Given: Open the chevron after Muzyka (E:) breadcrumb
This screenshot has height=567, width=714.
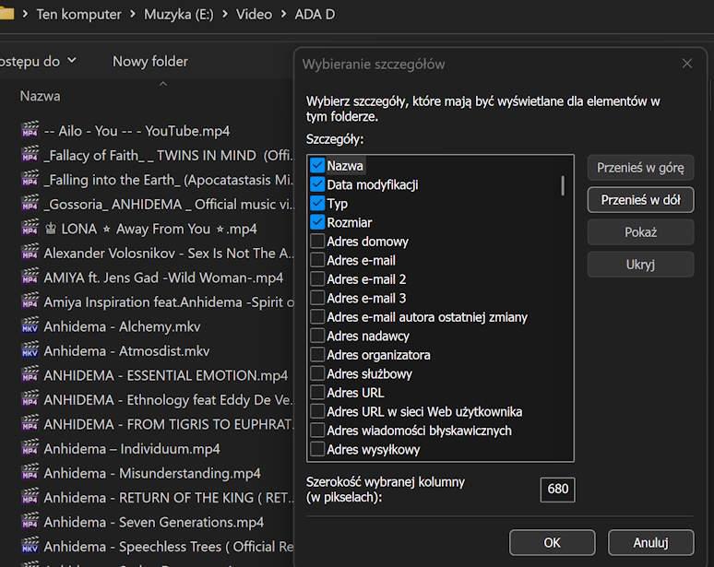Looking at the screenshot, I should 223,15.
